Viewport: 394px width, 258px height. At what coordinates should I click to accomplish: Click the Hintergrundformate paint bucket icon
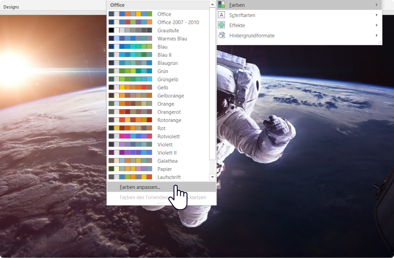pos(221,35)
